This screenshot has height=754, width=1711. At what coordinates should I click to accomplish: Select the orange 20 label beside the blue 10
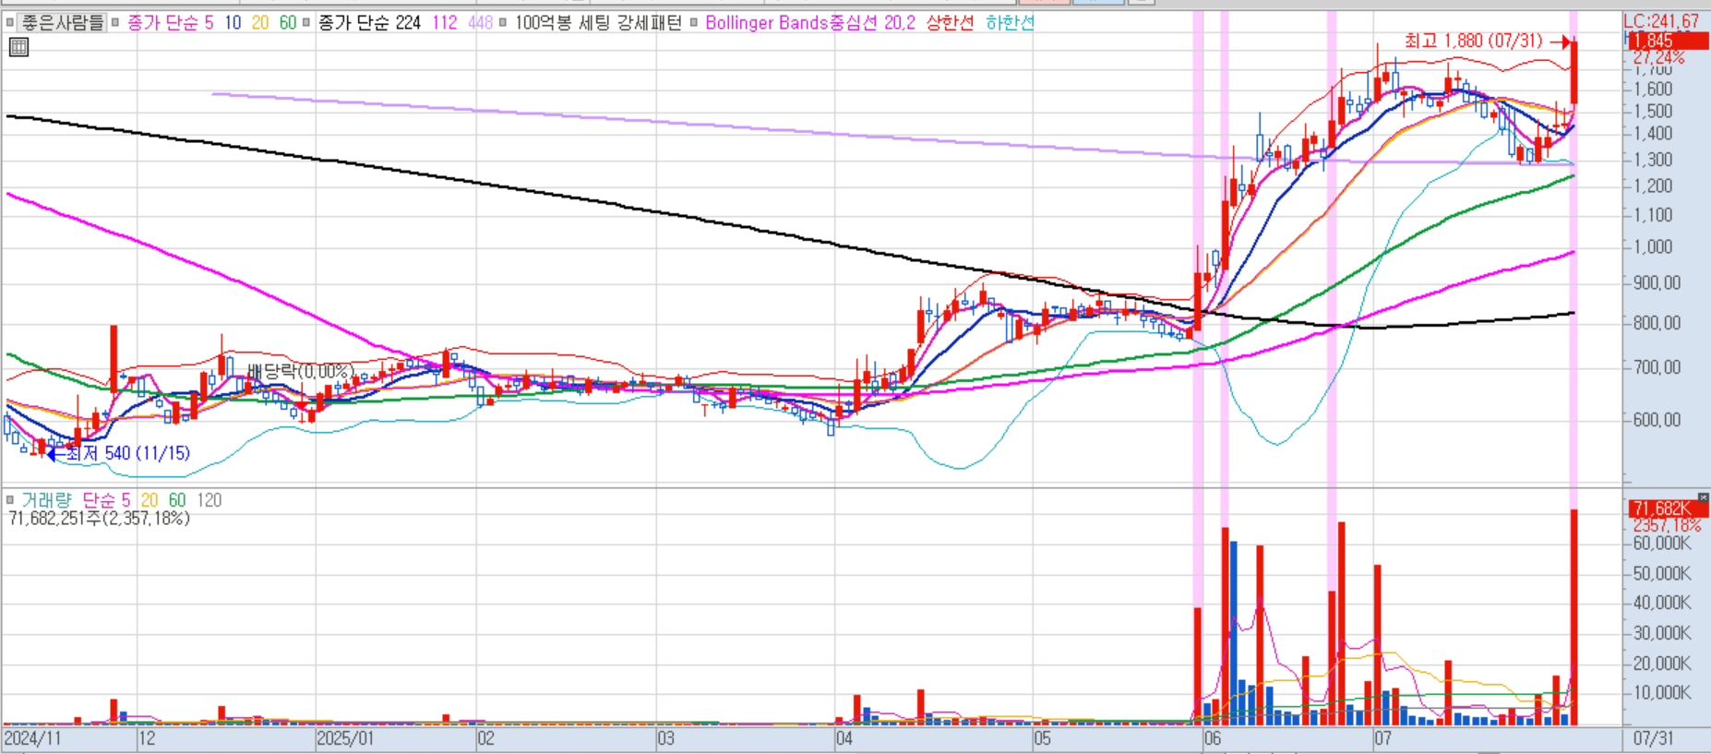coord(260,22)
